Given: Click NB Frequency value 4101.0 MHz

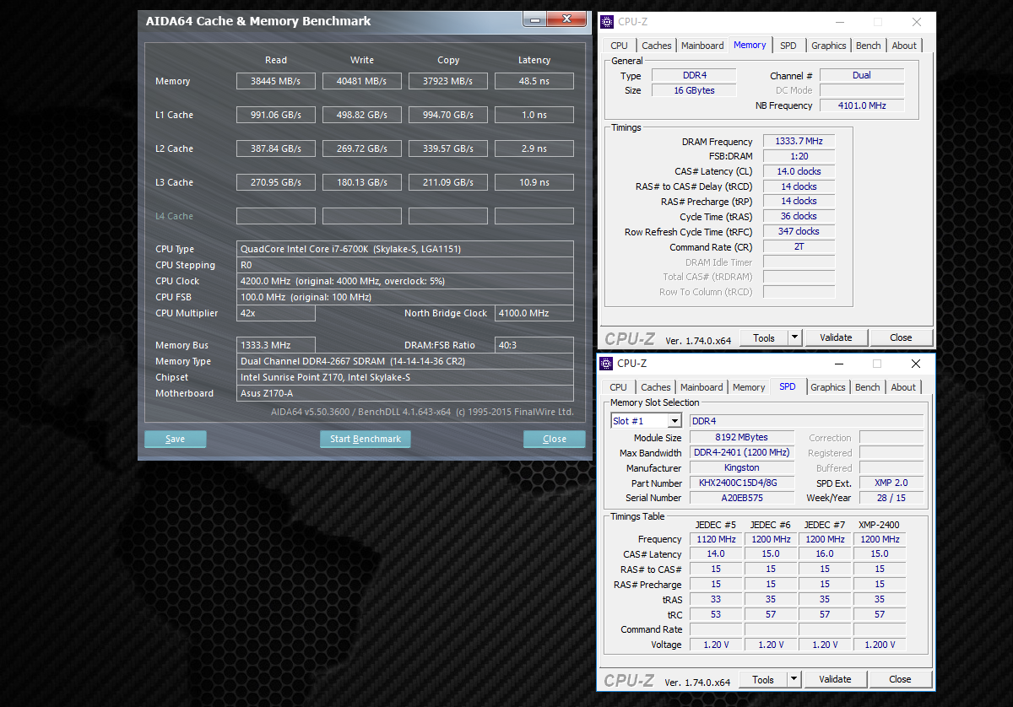Looking at the screenshot, I should 862,105.
